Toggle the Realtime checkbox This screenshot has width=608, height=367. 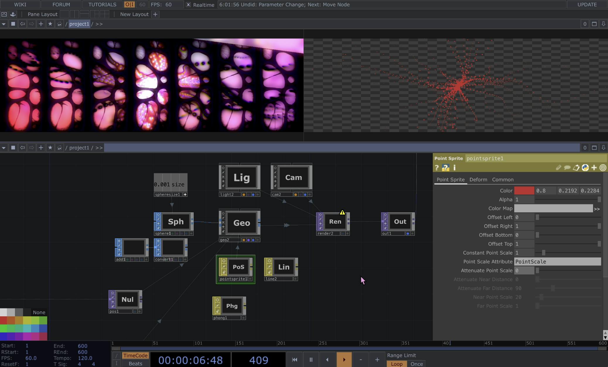click(x=188, y=5)
